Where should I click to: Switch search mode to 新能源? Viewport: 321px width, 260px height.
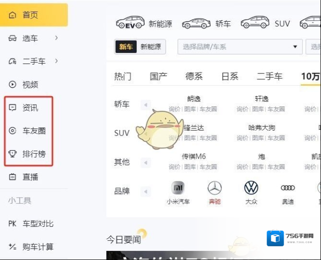coord(151,47)
